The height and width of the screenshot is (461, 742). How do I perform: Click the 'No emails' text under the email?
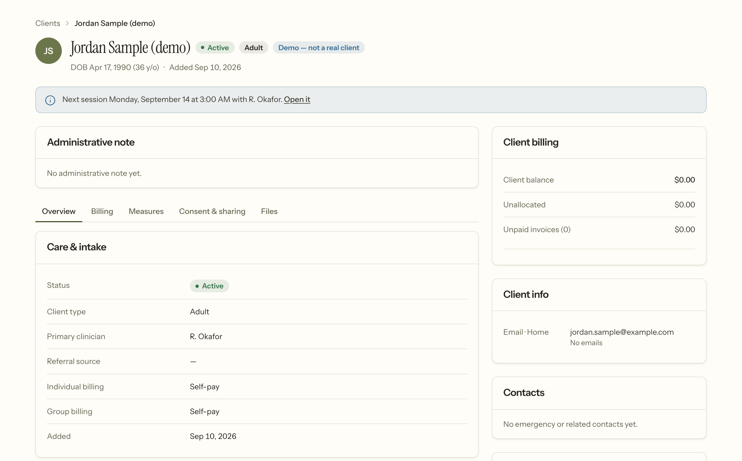point(586,343)
